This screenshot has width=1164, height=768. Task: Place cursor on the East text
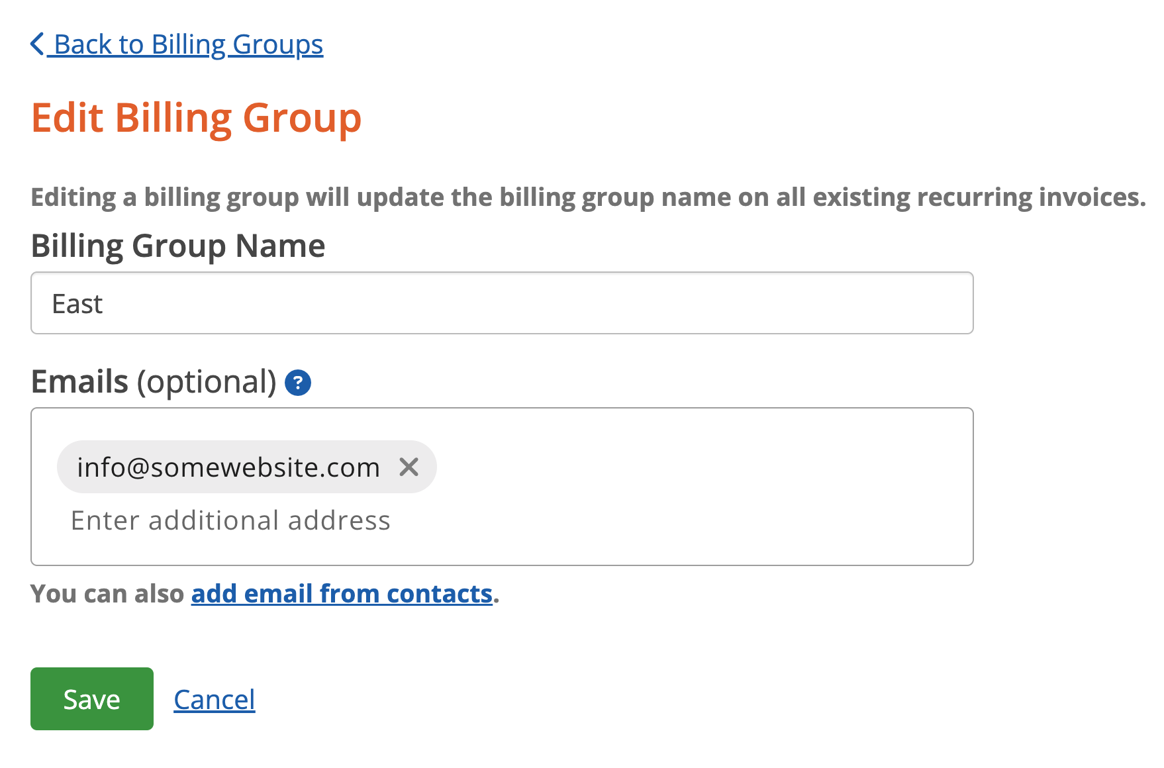[x=77, y=304]
